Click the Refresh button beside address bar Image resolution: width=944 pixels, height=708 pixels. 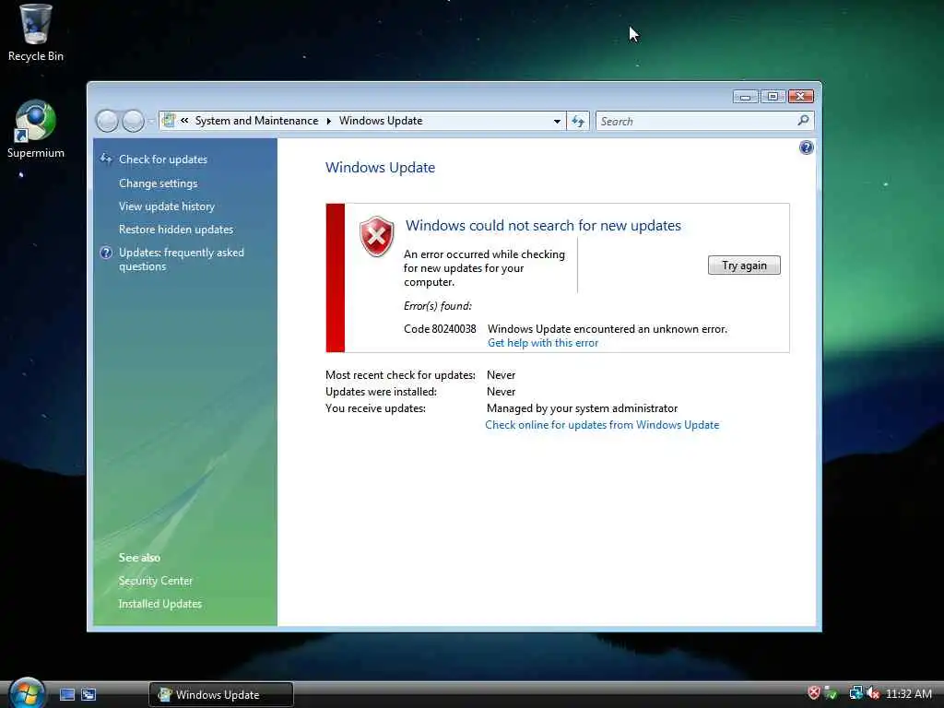(x=578, y=121)
